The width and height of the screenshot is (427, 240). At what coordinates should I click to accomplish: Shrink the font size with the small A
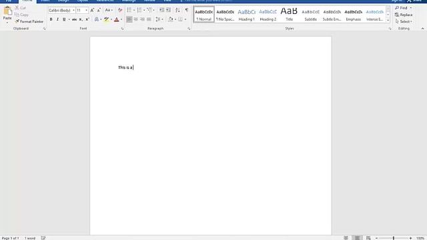(99, 11)
